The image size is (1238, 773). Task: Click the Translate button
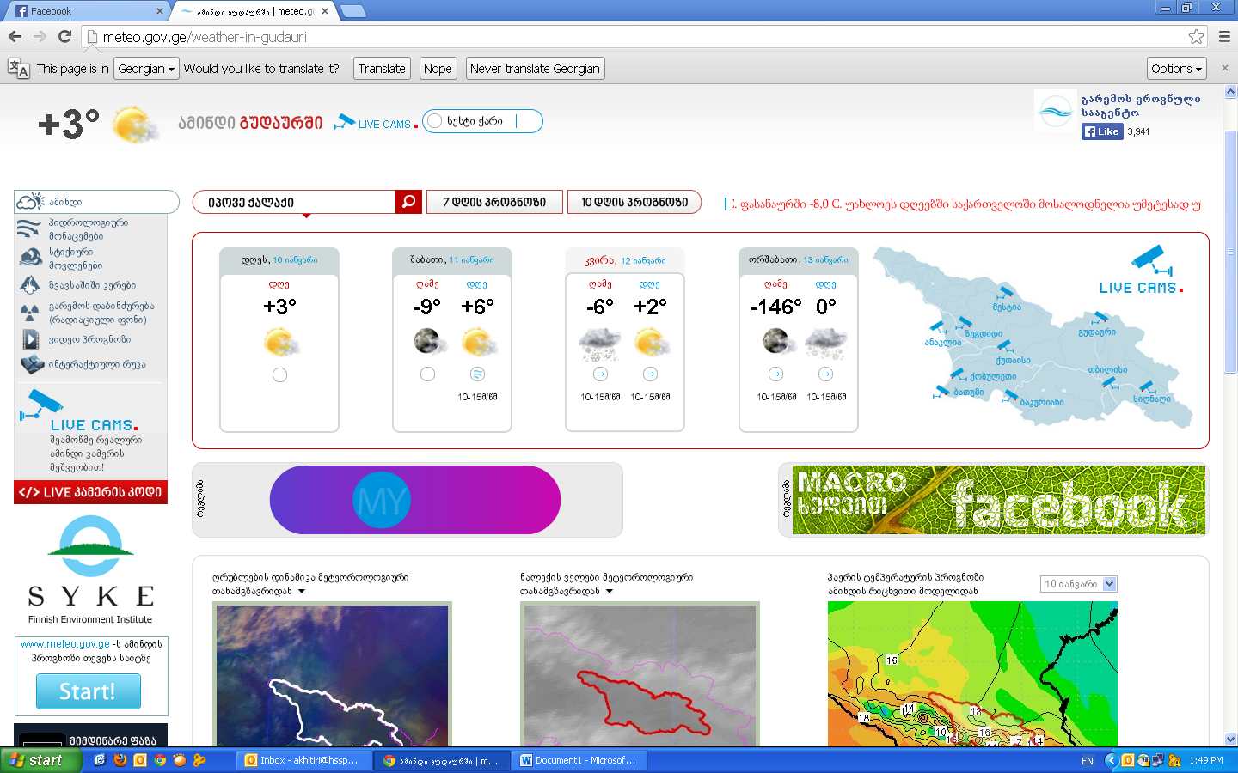pos(382,69)
